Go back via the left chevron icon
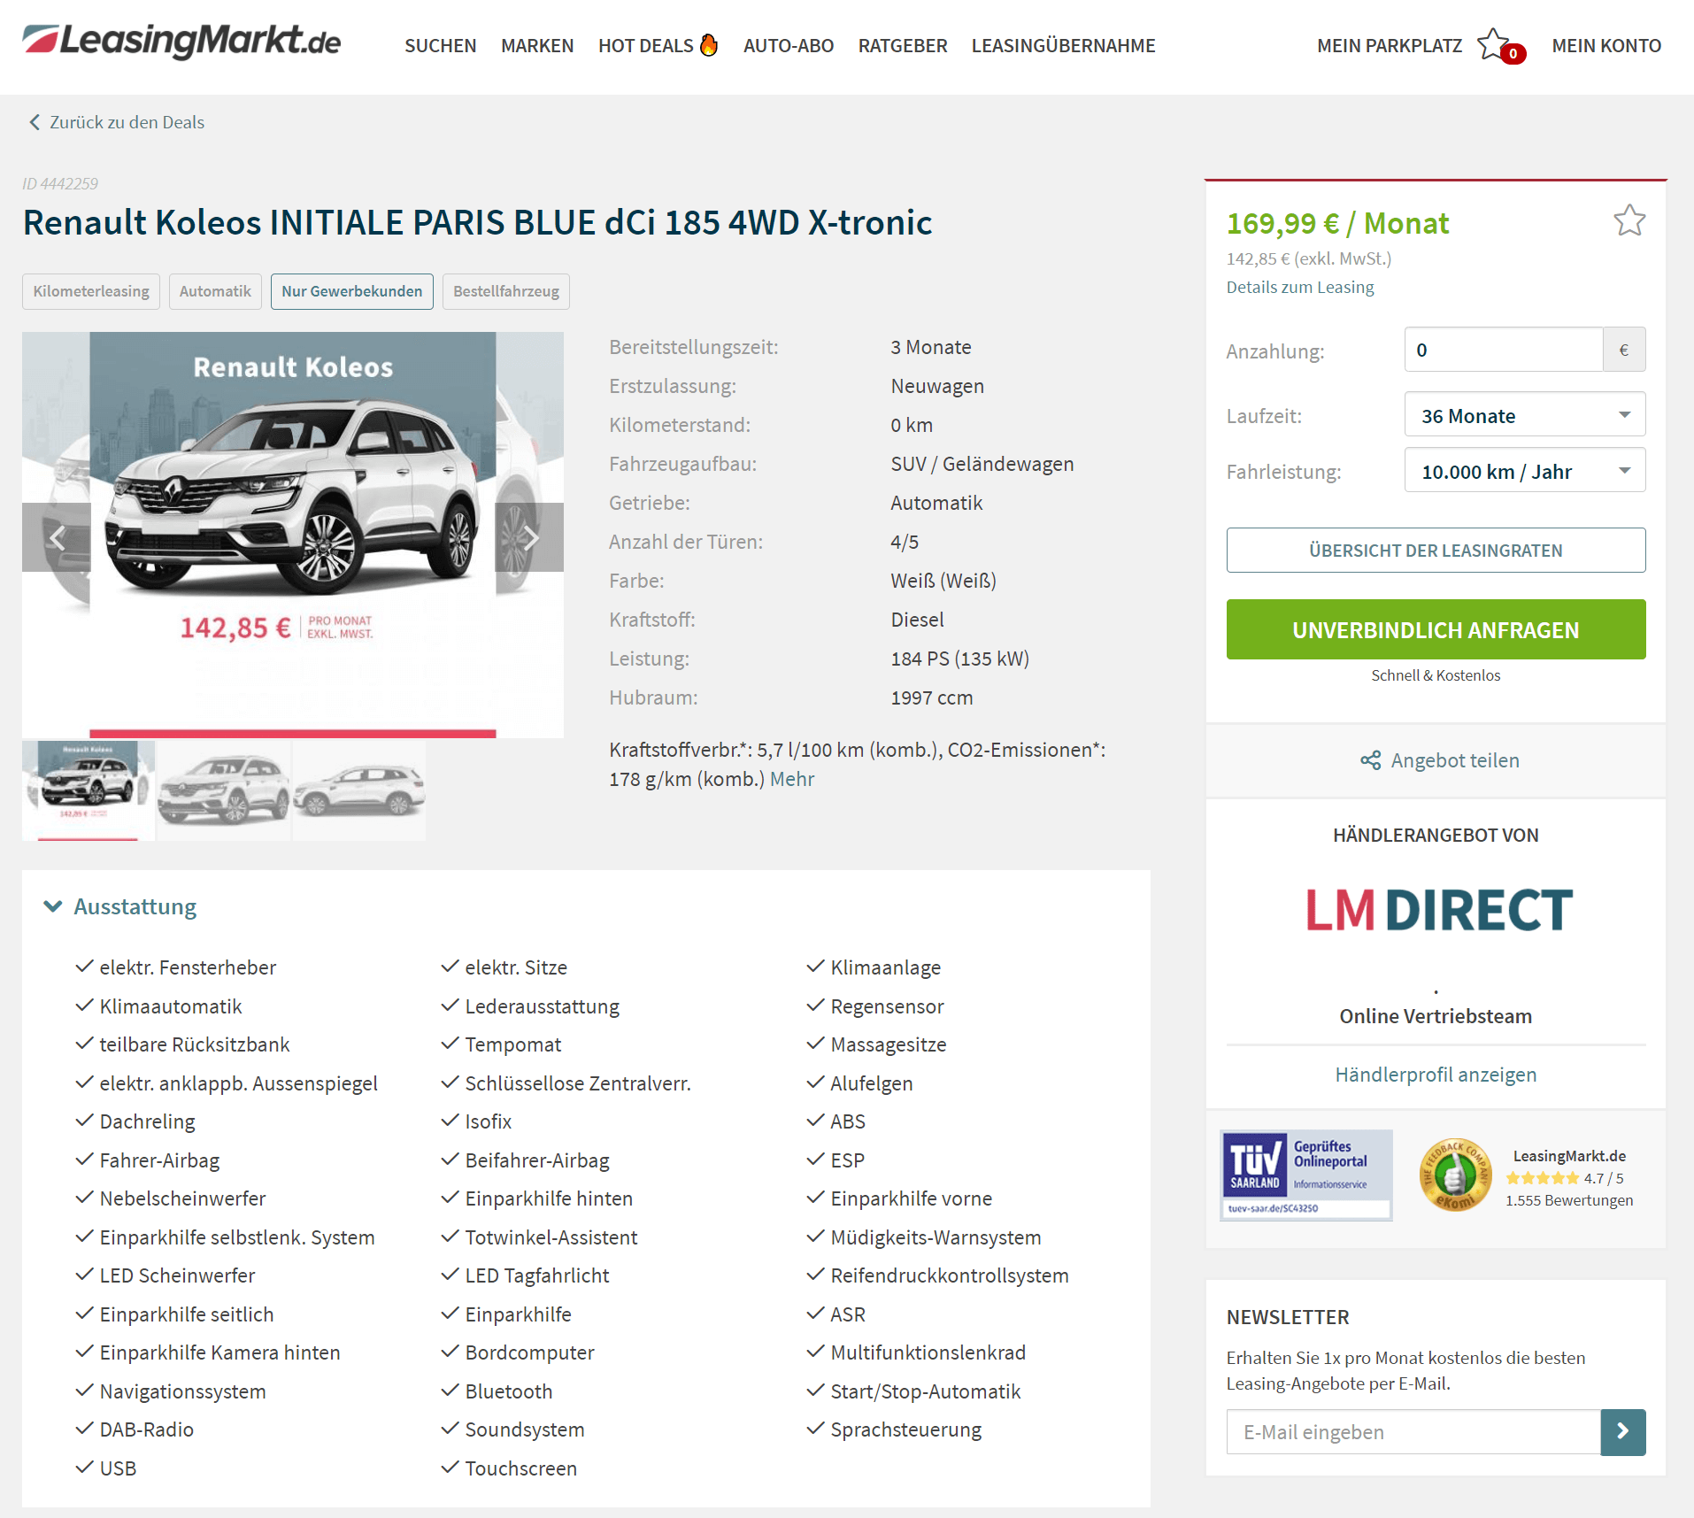 tap(35, 122)
